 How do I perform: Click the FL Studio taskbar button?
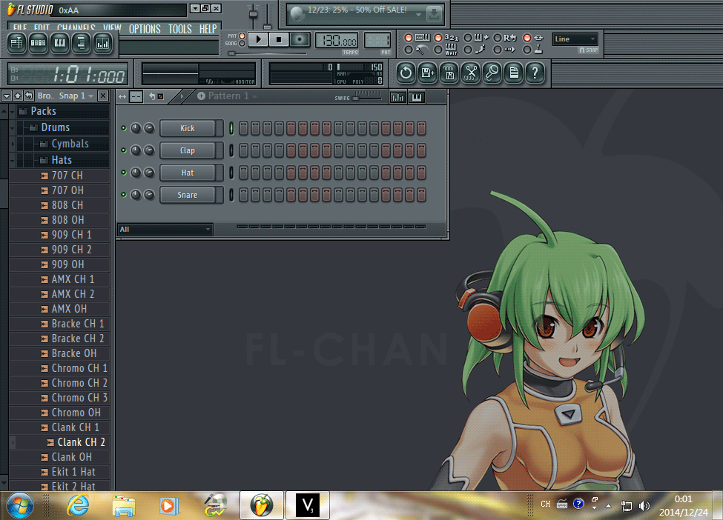click(261, 505)
